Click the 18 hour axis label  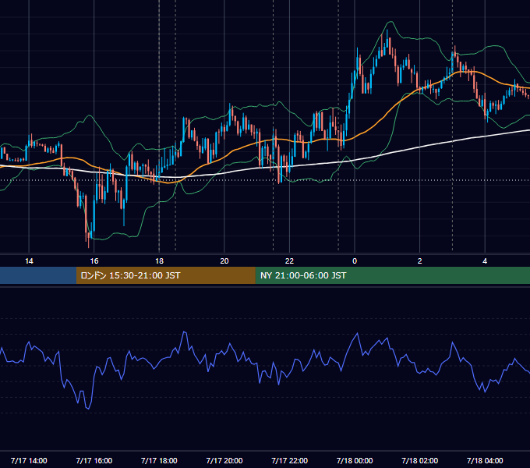pos(159,261)
